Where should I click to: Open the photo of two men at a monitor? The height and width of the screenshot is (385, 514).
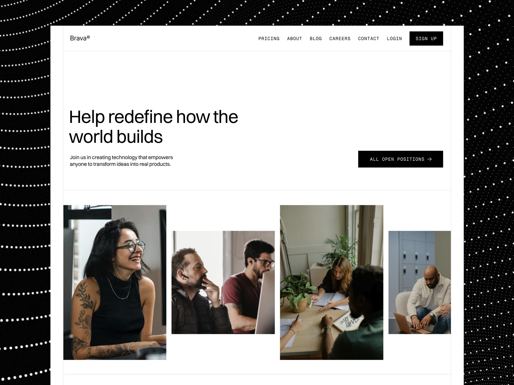coord(223,282)
